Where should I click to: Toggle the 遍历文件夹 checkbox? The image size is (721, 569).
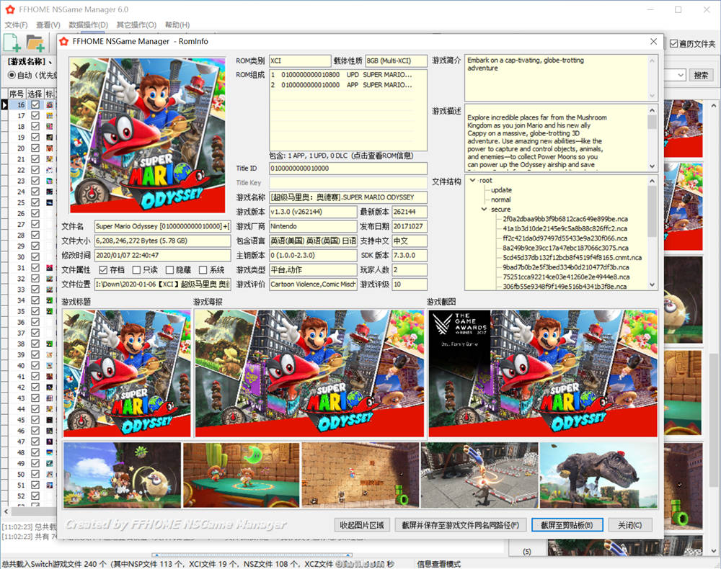click(x=674, y=44)
